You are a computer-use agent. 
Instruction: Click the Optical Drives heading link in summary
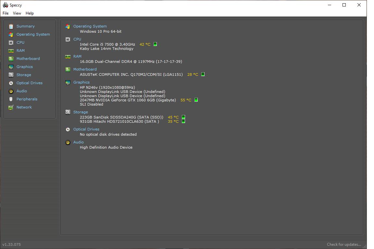pyautogui.click(x=86, y=129)
